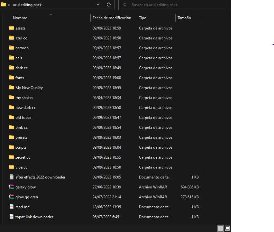This screenshot has height=232, width=274.
Task: Select the azul editing pack breadcrumb
Action: coord(27,5)
